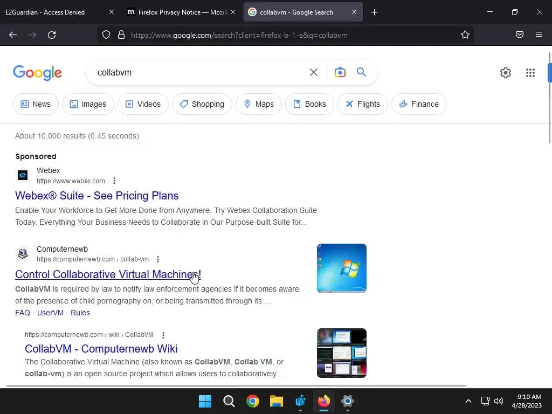The height and width of the screenshot is (414, 552).
Task: Open Finance search filter
Action: [x=419, y=104]
